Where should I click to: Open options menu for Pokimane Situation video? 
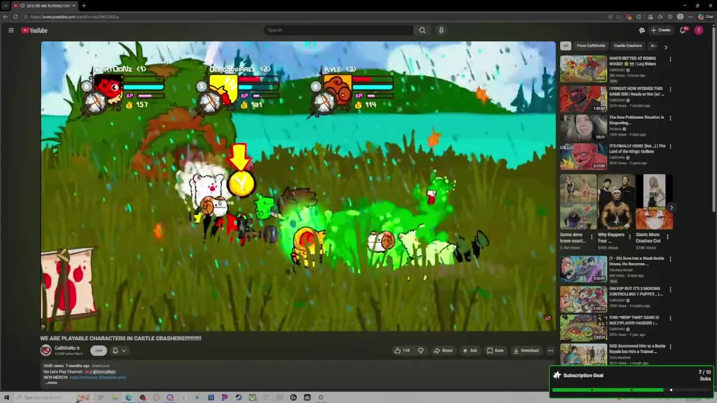tap(670, 118)
